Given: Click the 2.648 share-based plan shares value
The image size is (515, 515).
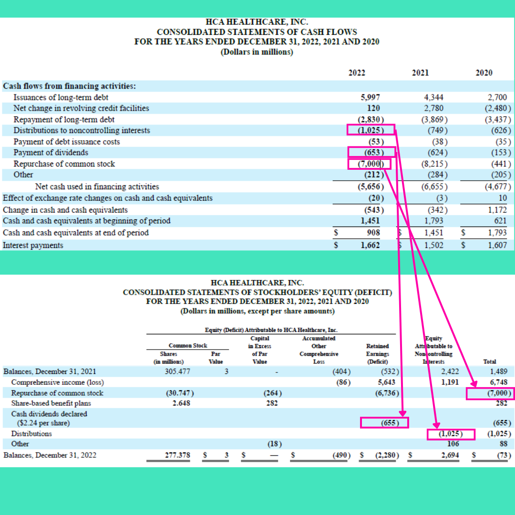Looking at the screenshot, I should [181, 403].
